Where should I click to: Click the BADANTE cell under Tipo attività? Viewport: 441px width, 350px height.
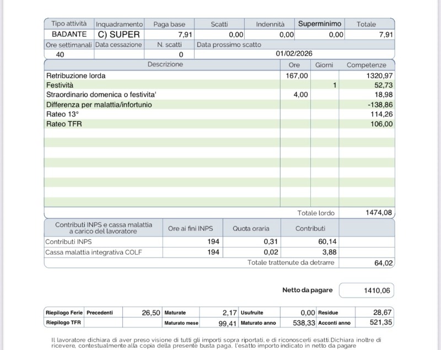coord(69,34)
